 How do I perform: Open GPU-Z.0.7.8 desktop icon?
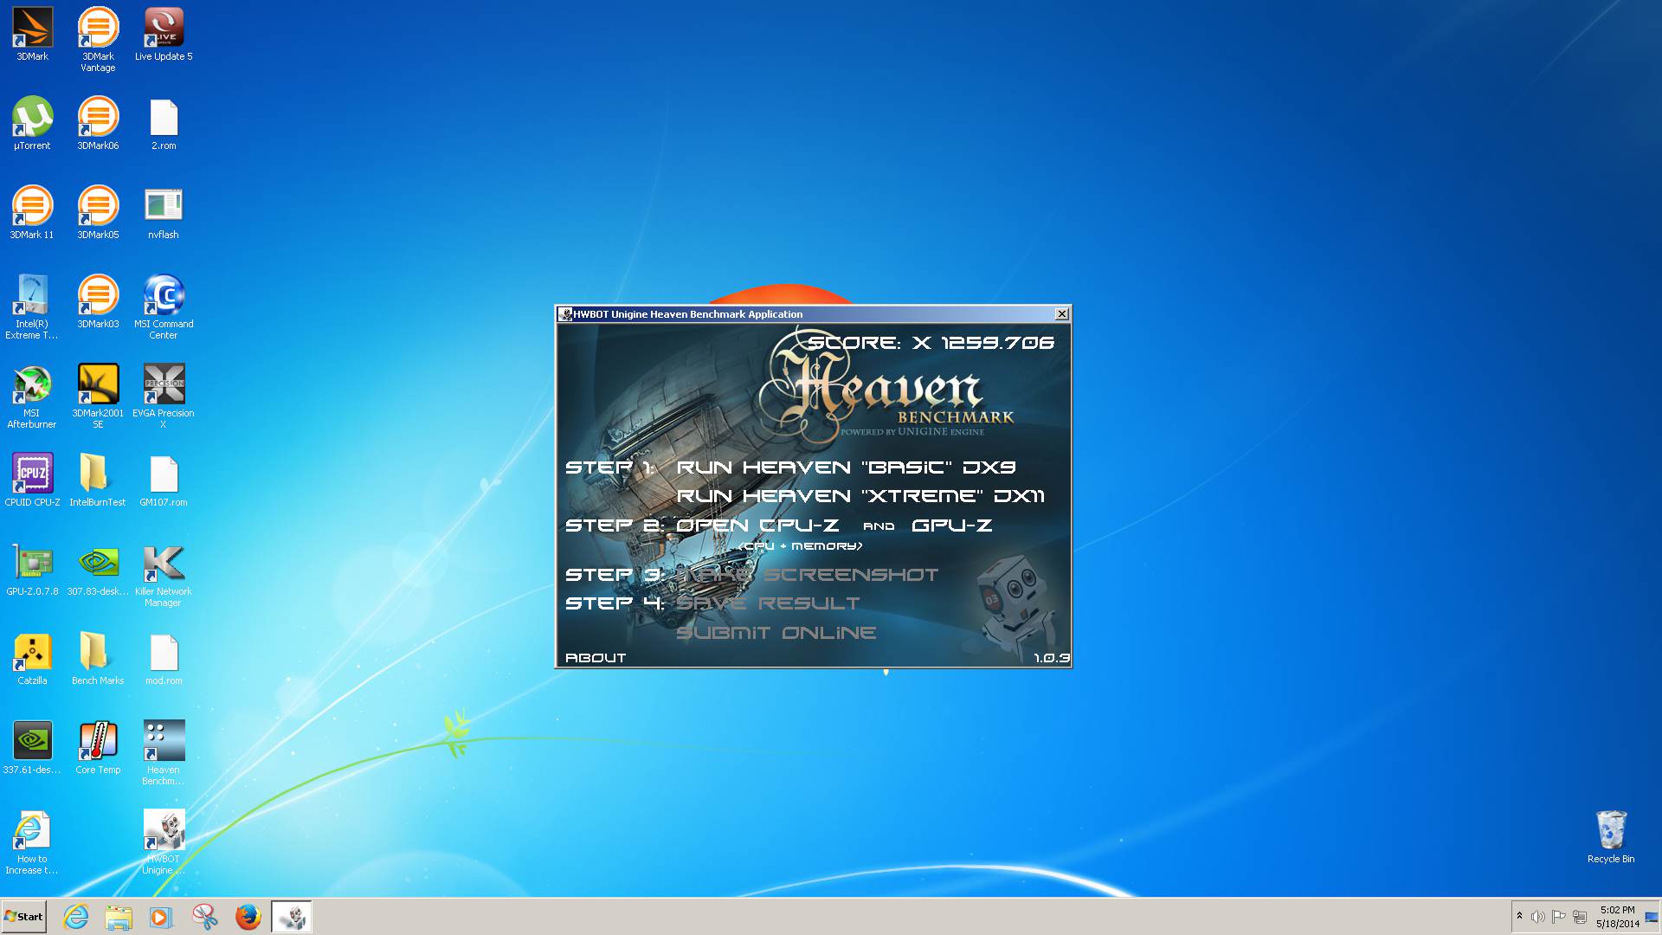(32, 570)
